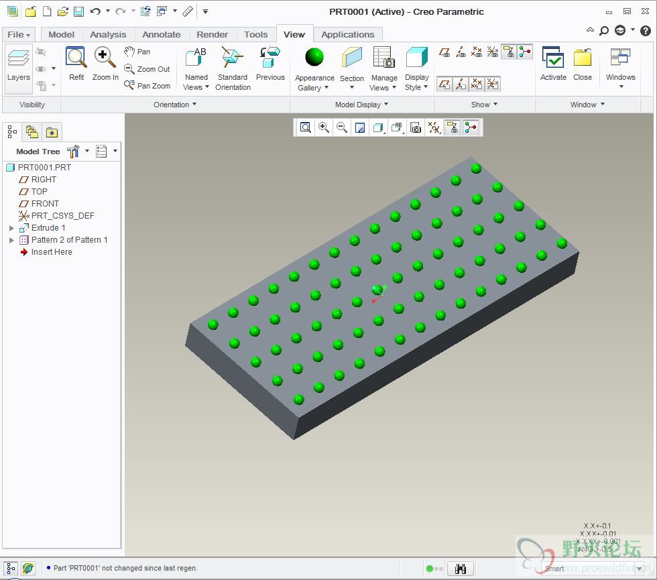Toggle spin center in the Show group
Image resolution: width=657 pixels, height=580 pixels.
click(x=524, y=52)
